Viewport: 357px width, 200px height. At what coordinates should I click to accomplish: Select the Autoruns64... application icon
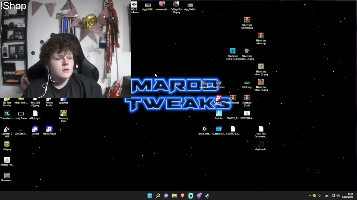219,131
